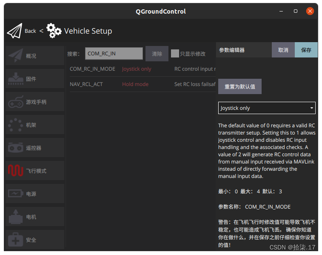322x255 pixels.
Task: Open the 电源 battery icon
Action: click(16, 193)
